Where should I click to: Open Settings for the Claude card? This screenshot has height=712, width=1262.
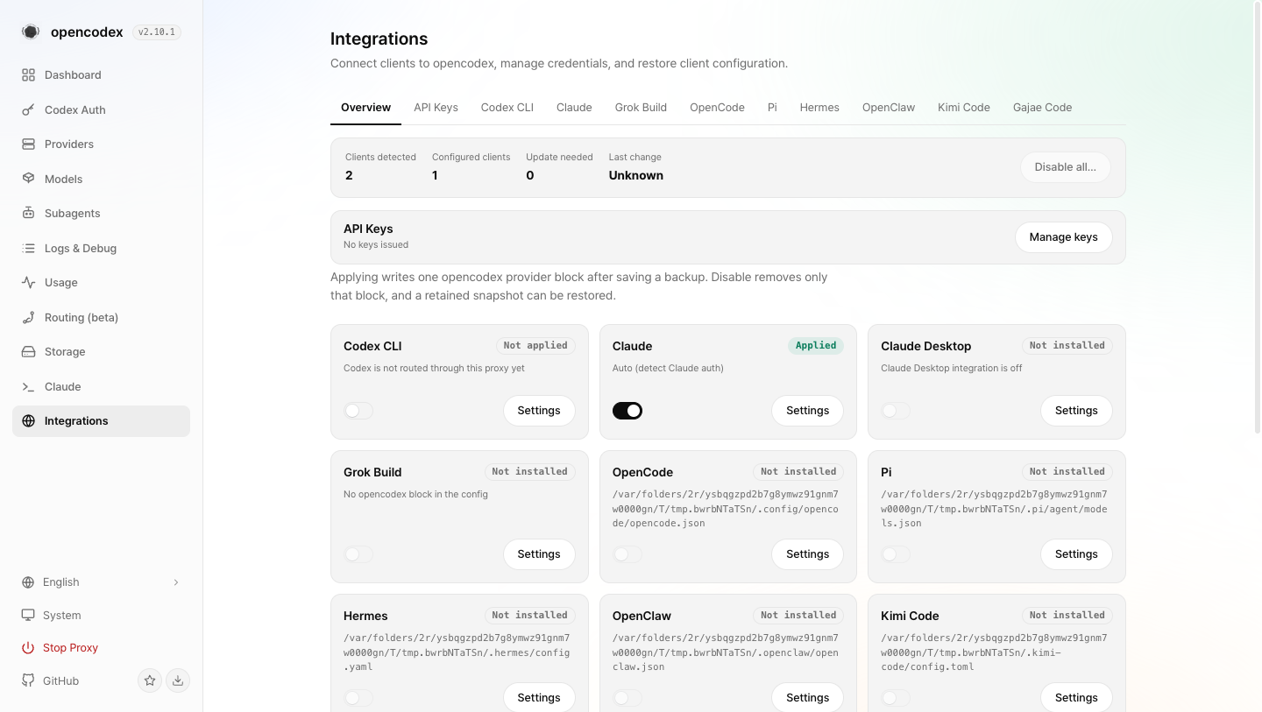tap(807, 411)
